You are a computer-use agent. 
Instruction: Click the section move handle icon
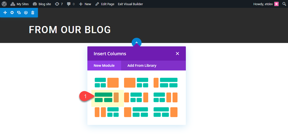coord(5,13)
